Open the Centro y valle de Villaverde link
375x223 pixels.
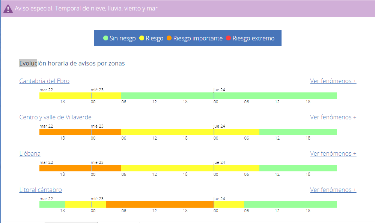(x=55, y=117)
